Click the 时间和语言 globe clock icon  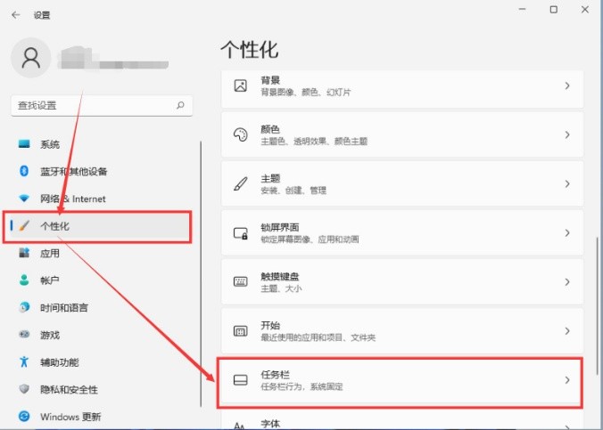[24, 307]
